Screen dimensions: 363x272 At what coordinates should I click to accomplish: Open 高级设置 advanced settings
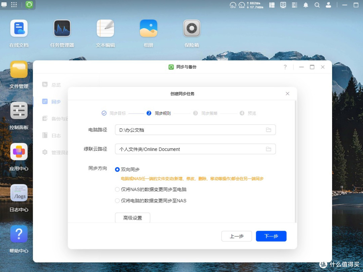[132, 218]
